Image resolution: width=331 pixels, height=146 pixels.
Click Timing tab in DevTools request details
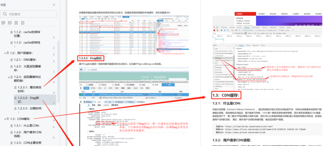(262, 45)
